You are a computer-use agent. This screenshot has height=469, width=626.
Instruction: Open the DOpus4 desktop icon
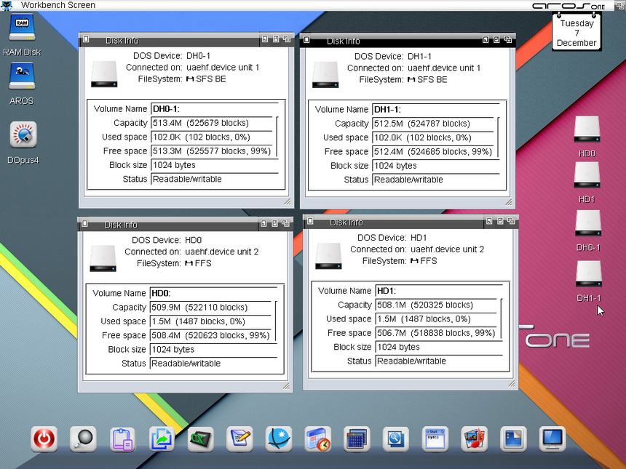click(23, 135)
